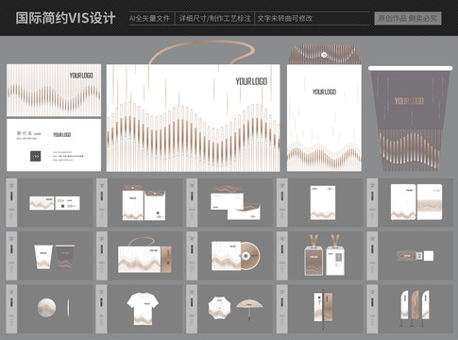The height and width of the screenshot is (340, 458).
Task: Click YOUR LOGO on the large business card front
Action: [81, 76]
